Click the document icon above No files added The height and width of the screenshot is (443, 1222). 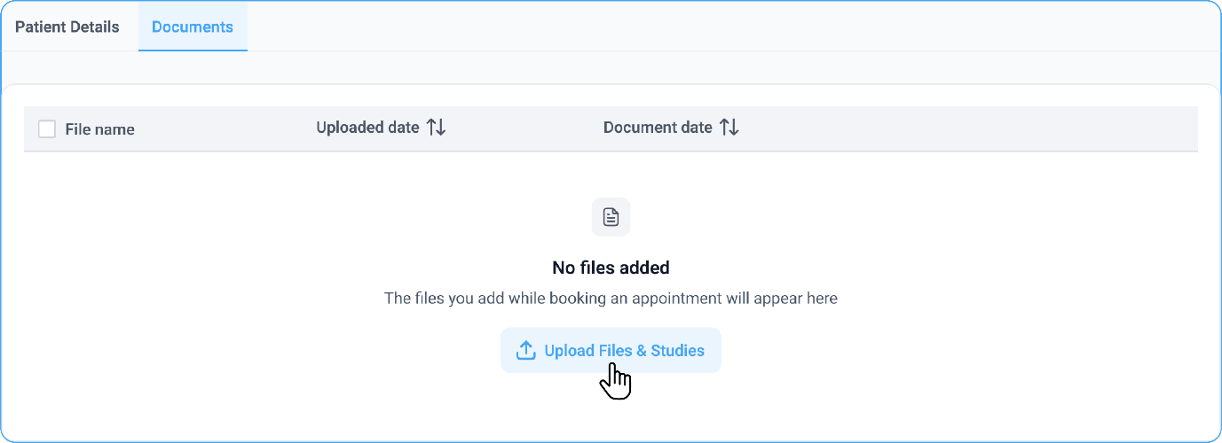pos(611,217)
